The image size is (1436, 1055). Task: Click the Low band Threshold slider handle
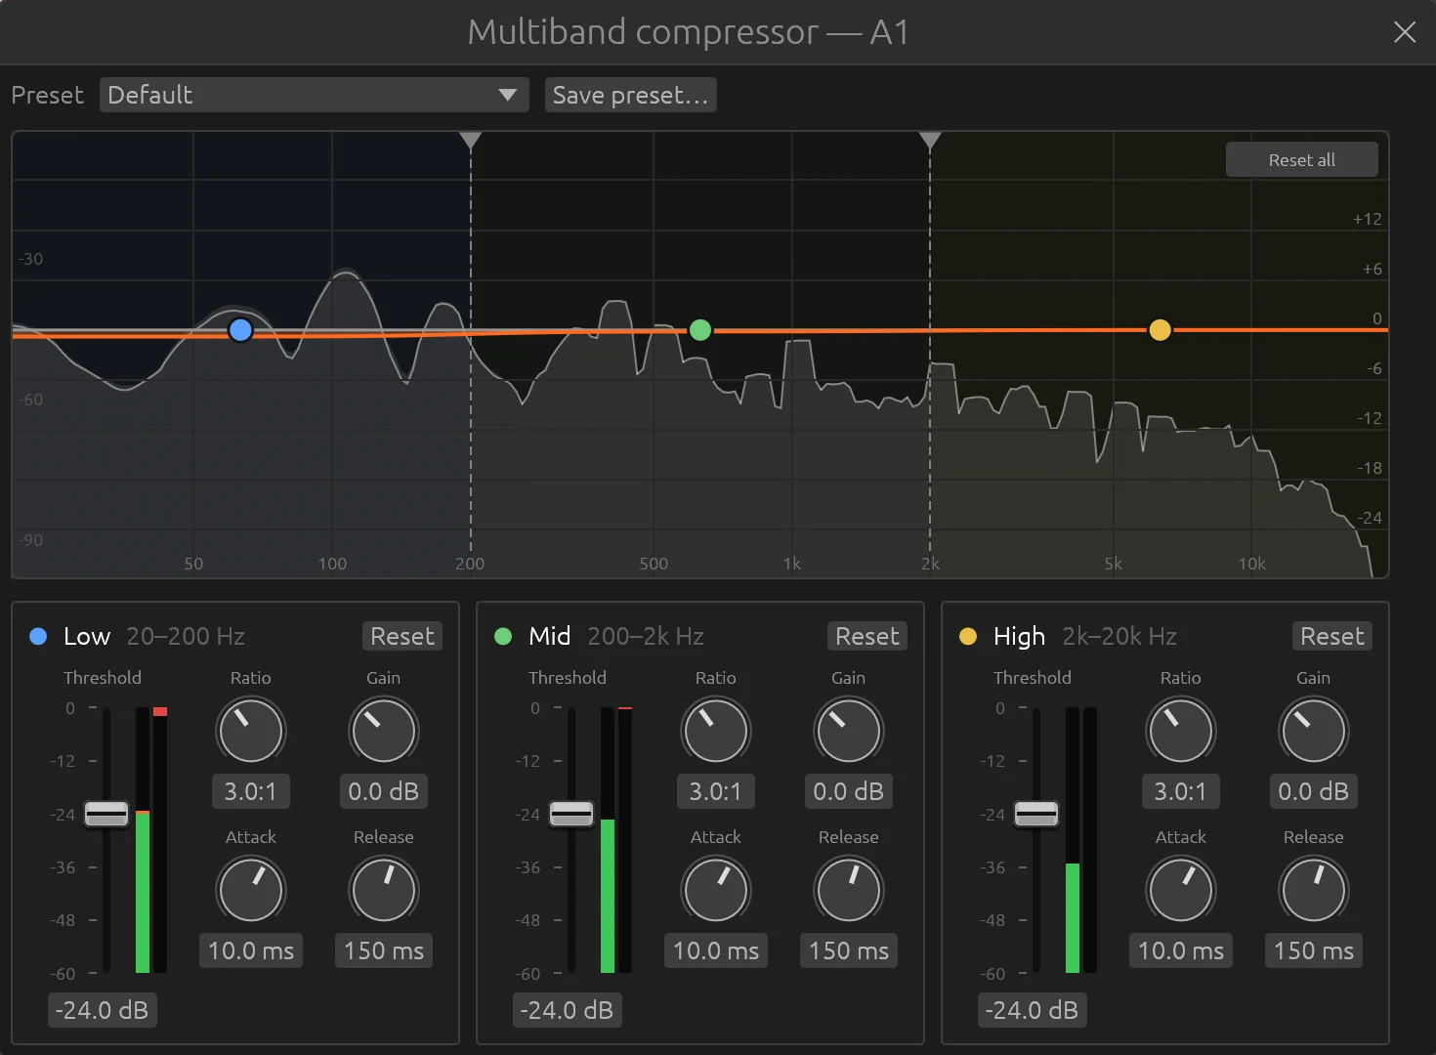pyautogui.click(x=106, y=814)
